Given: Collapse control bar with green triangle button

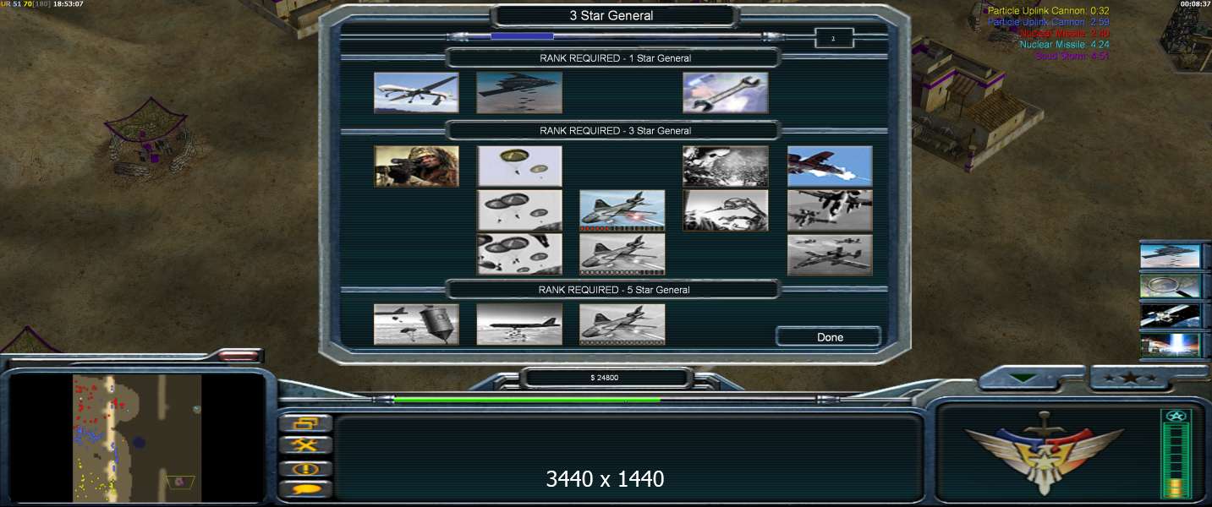Looking at the screenshot, I should (1023, 379).
